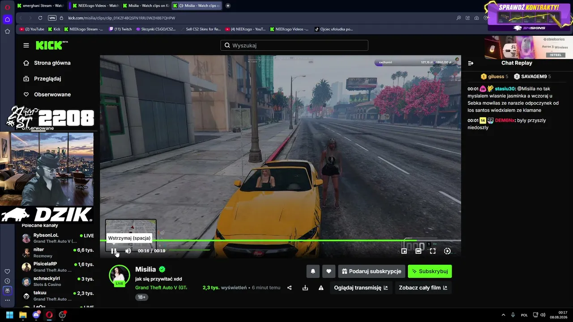Click DEM6Nx's username in chat replay
Viewport: 573px width, 322px height.
pyautogui.click(x=505, y=120)
